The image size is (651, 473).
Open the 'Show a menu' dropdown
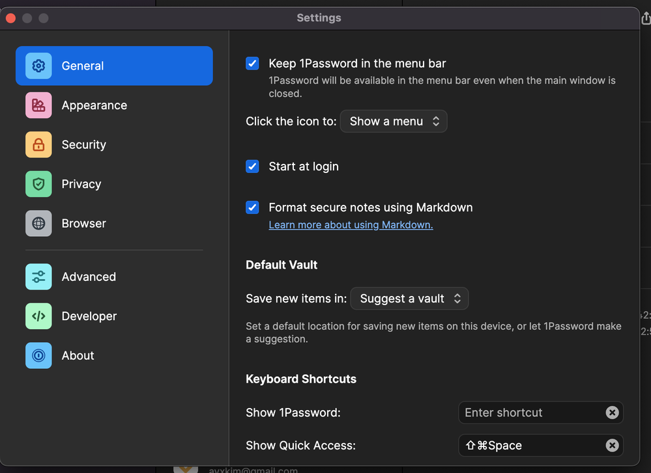click(x=394, y=122)
